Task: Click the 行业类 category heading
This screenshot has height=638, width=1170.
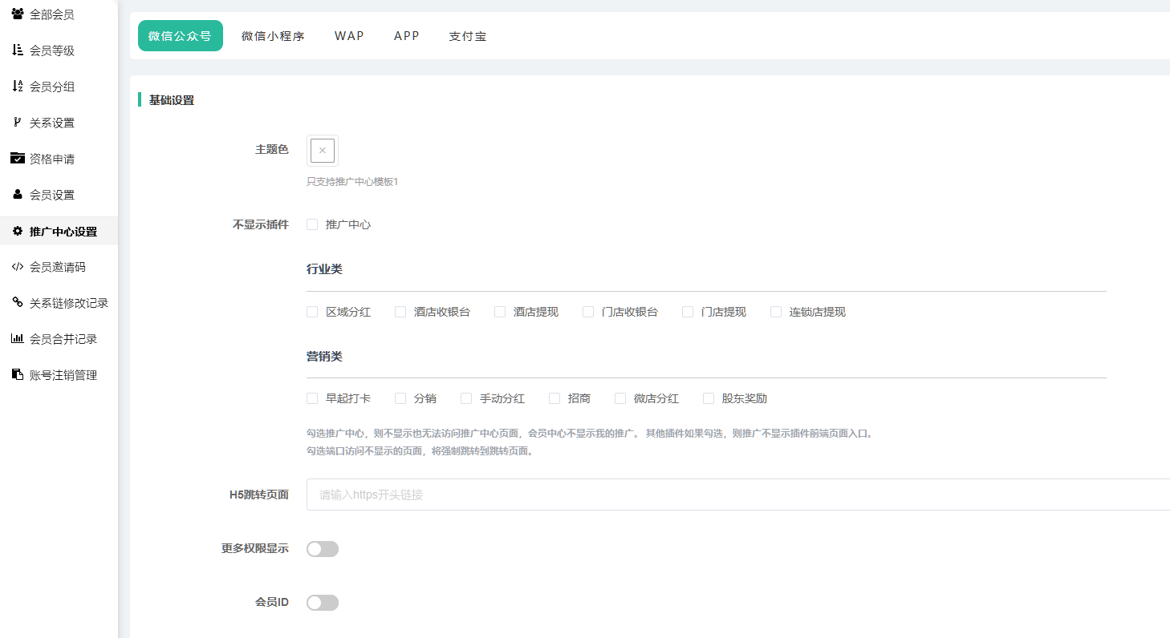Action: (x=325, y=269)
